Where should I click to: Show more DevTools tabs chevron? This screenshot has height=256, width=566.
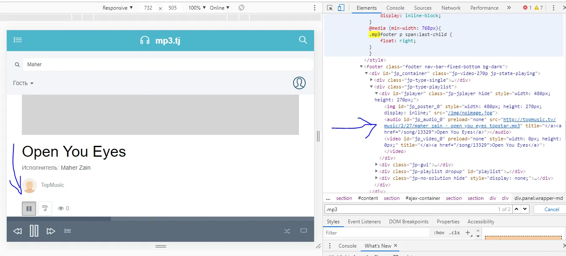coord(509,8)
